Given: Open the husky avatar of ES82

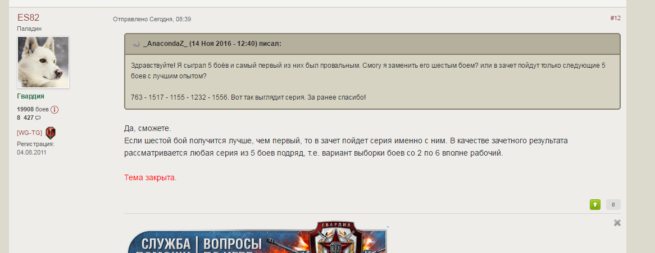Looking at the screenshot, I should 43,62.
